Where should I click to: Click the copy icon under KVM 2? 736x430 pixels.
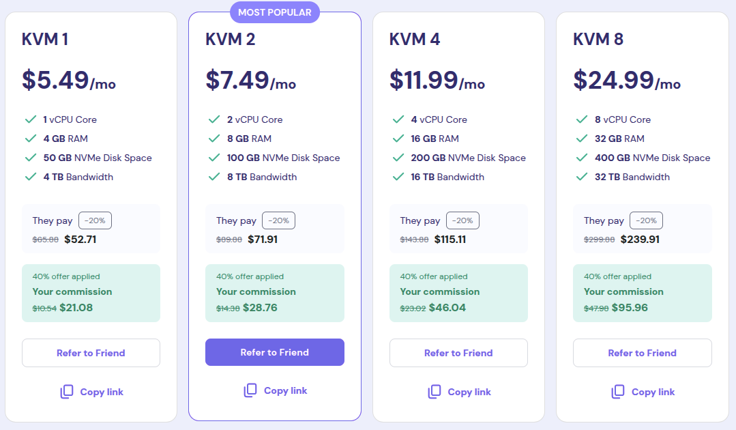pyautogui.click(x=250, y=390)
